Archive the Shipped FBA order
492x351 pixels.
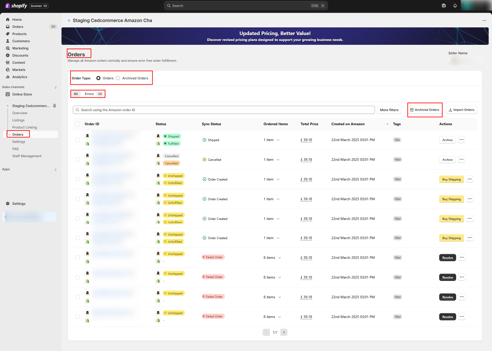pos(447,140)
